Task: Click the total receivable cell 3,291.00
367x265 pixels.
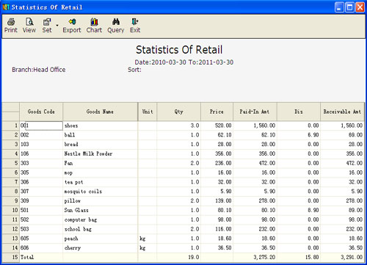Action: [342, 257]
